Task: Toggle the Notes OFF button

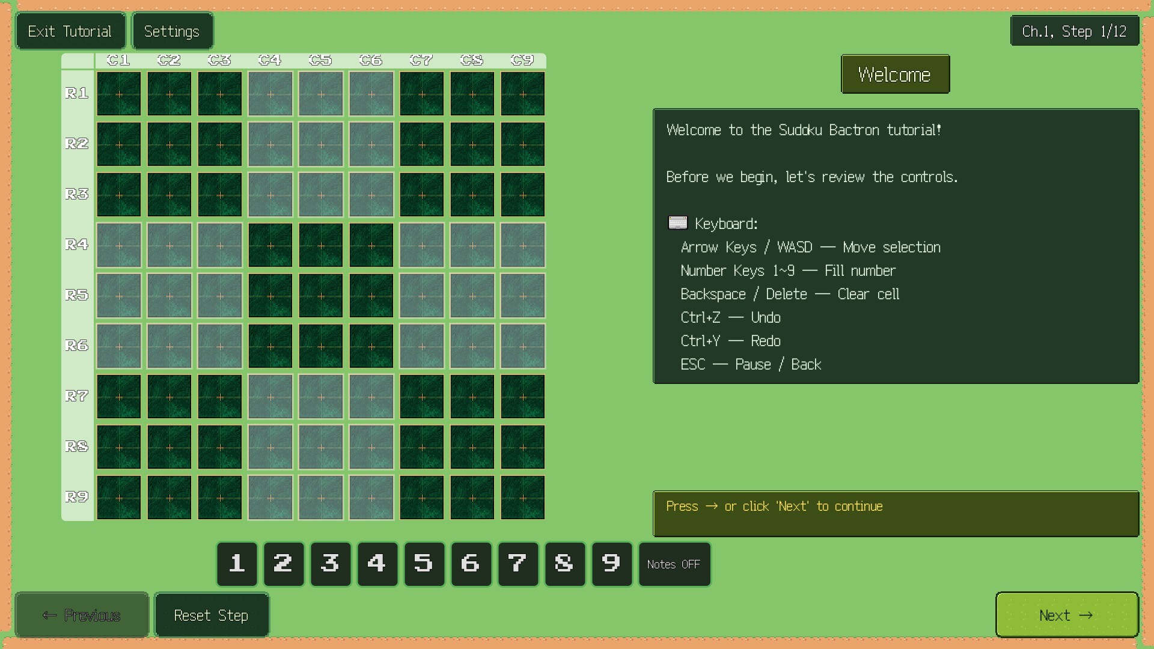Action: (674, 564)
